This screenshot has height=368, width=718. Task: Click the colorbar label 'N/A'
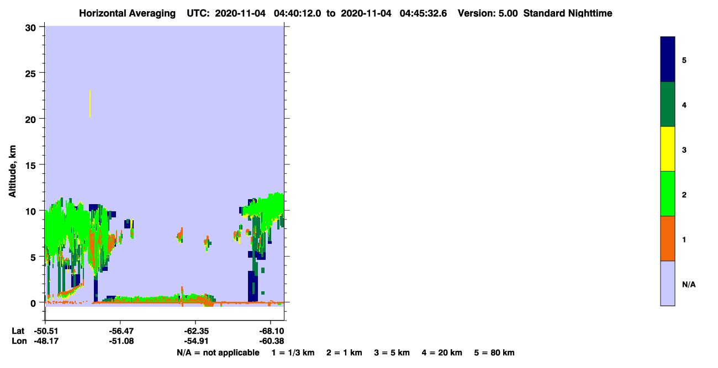688,285
